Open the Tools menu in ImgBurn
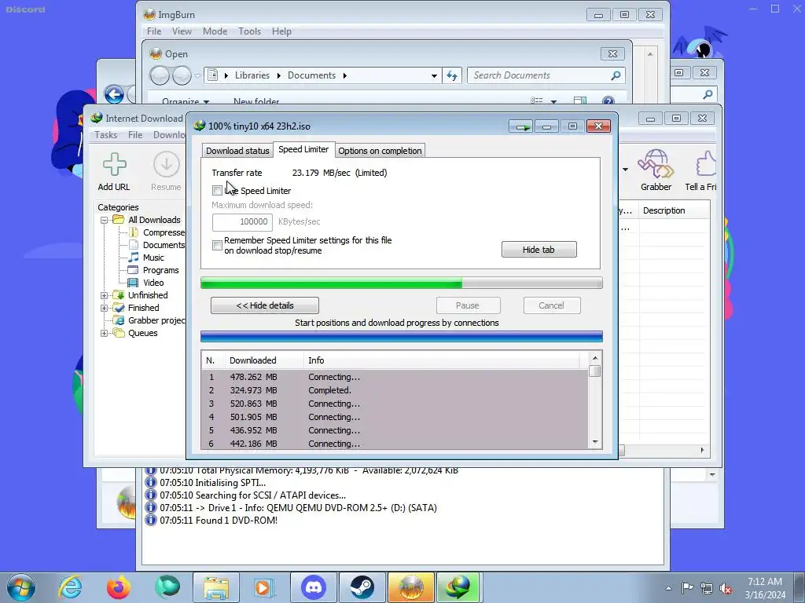Image resolution: width=805 pixels, height=603 pixels. tap(249, 31)
